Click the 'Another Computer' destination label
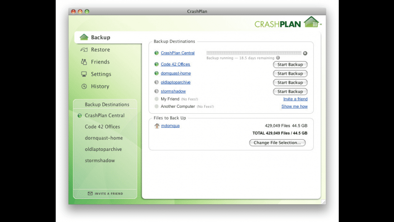Image resolution: width=394 pixels, height=222 pixels. pyautogui.click(x=178, y=106)
